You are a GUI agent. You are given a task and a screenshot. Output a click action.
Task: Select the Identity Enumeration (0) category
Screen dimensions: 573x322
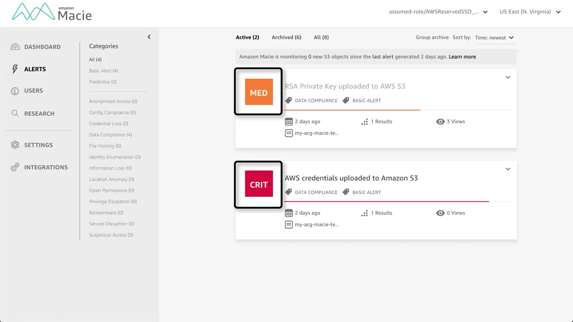pos(115,157)
